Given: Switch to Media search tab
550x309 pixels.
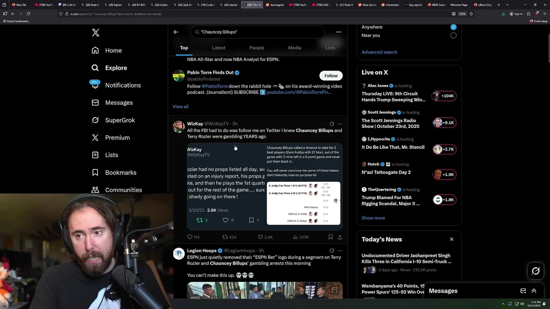Looking at the screenshot, I should coord(295,48).
